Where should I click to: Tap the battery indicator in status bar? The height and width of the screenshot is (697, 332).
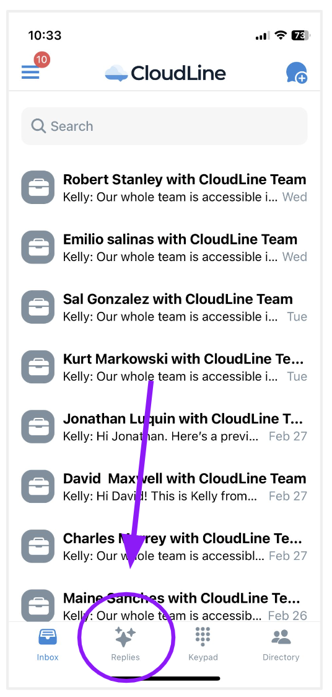[x=300, y=35]
